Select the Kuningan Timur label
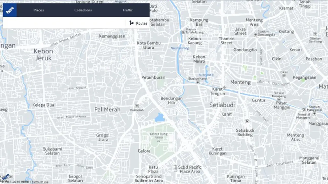This screenshot has width=328, height=184. 236,179
